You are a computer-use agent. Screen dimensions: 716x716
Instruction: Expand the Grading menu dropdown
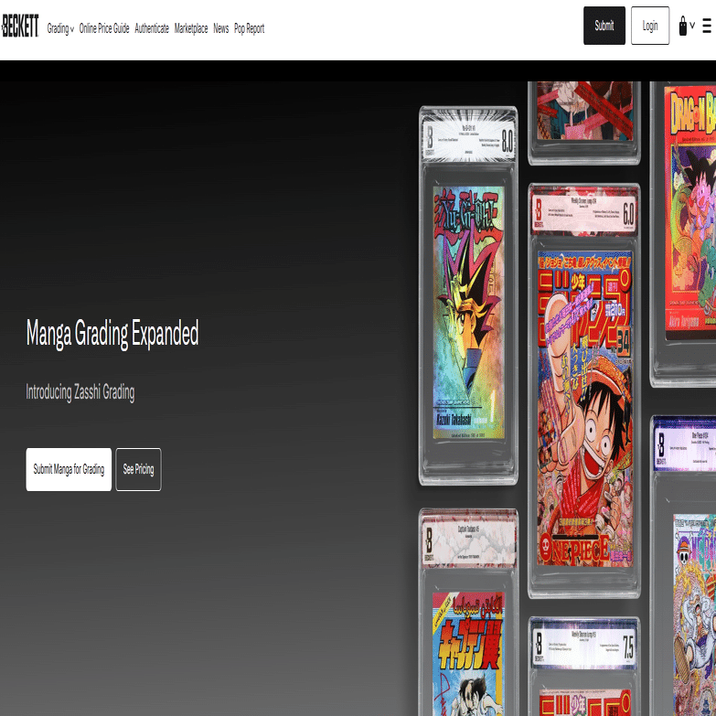click(x=60, y=28)
